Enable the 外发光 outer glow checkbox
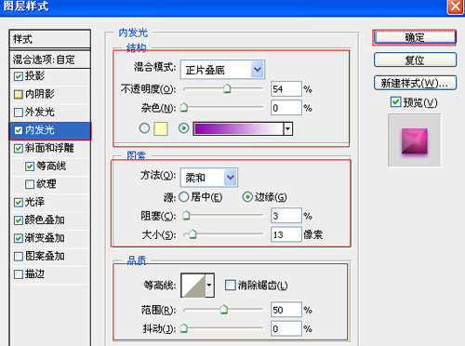The height and width of the screenshot is (346, 465). tap(19, 113)
